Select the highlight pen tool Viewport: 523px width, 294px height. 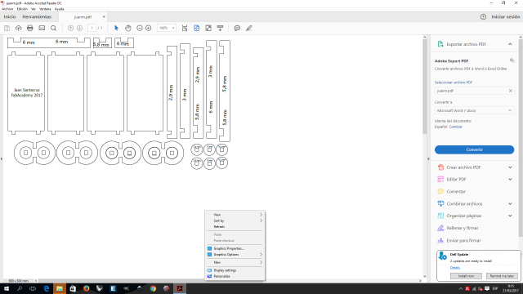pyautogui.click(x=248, y=29)
